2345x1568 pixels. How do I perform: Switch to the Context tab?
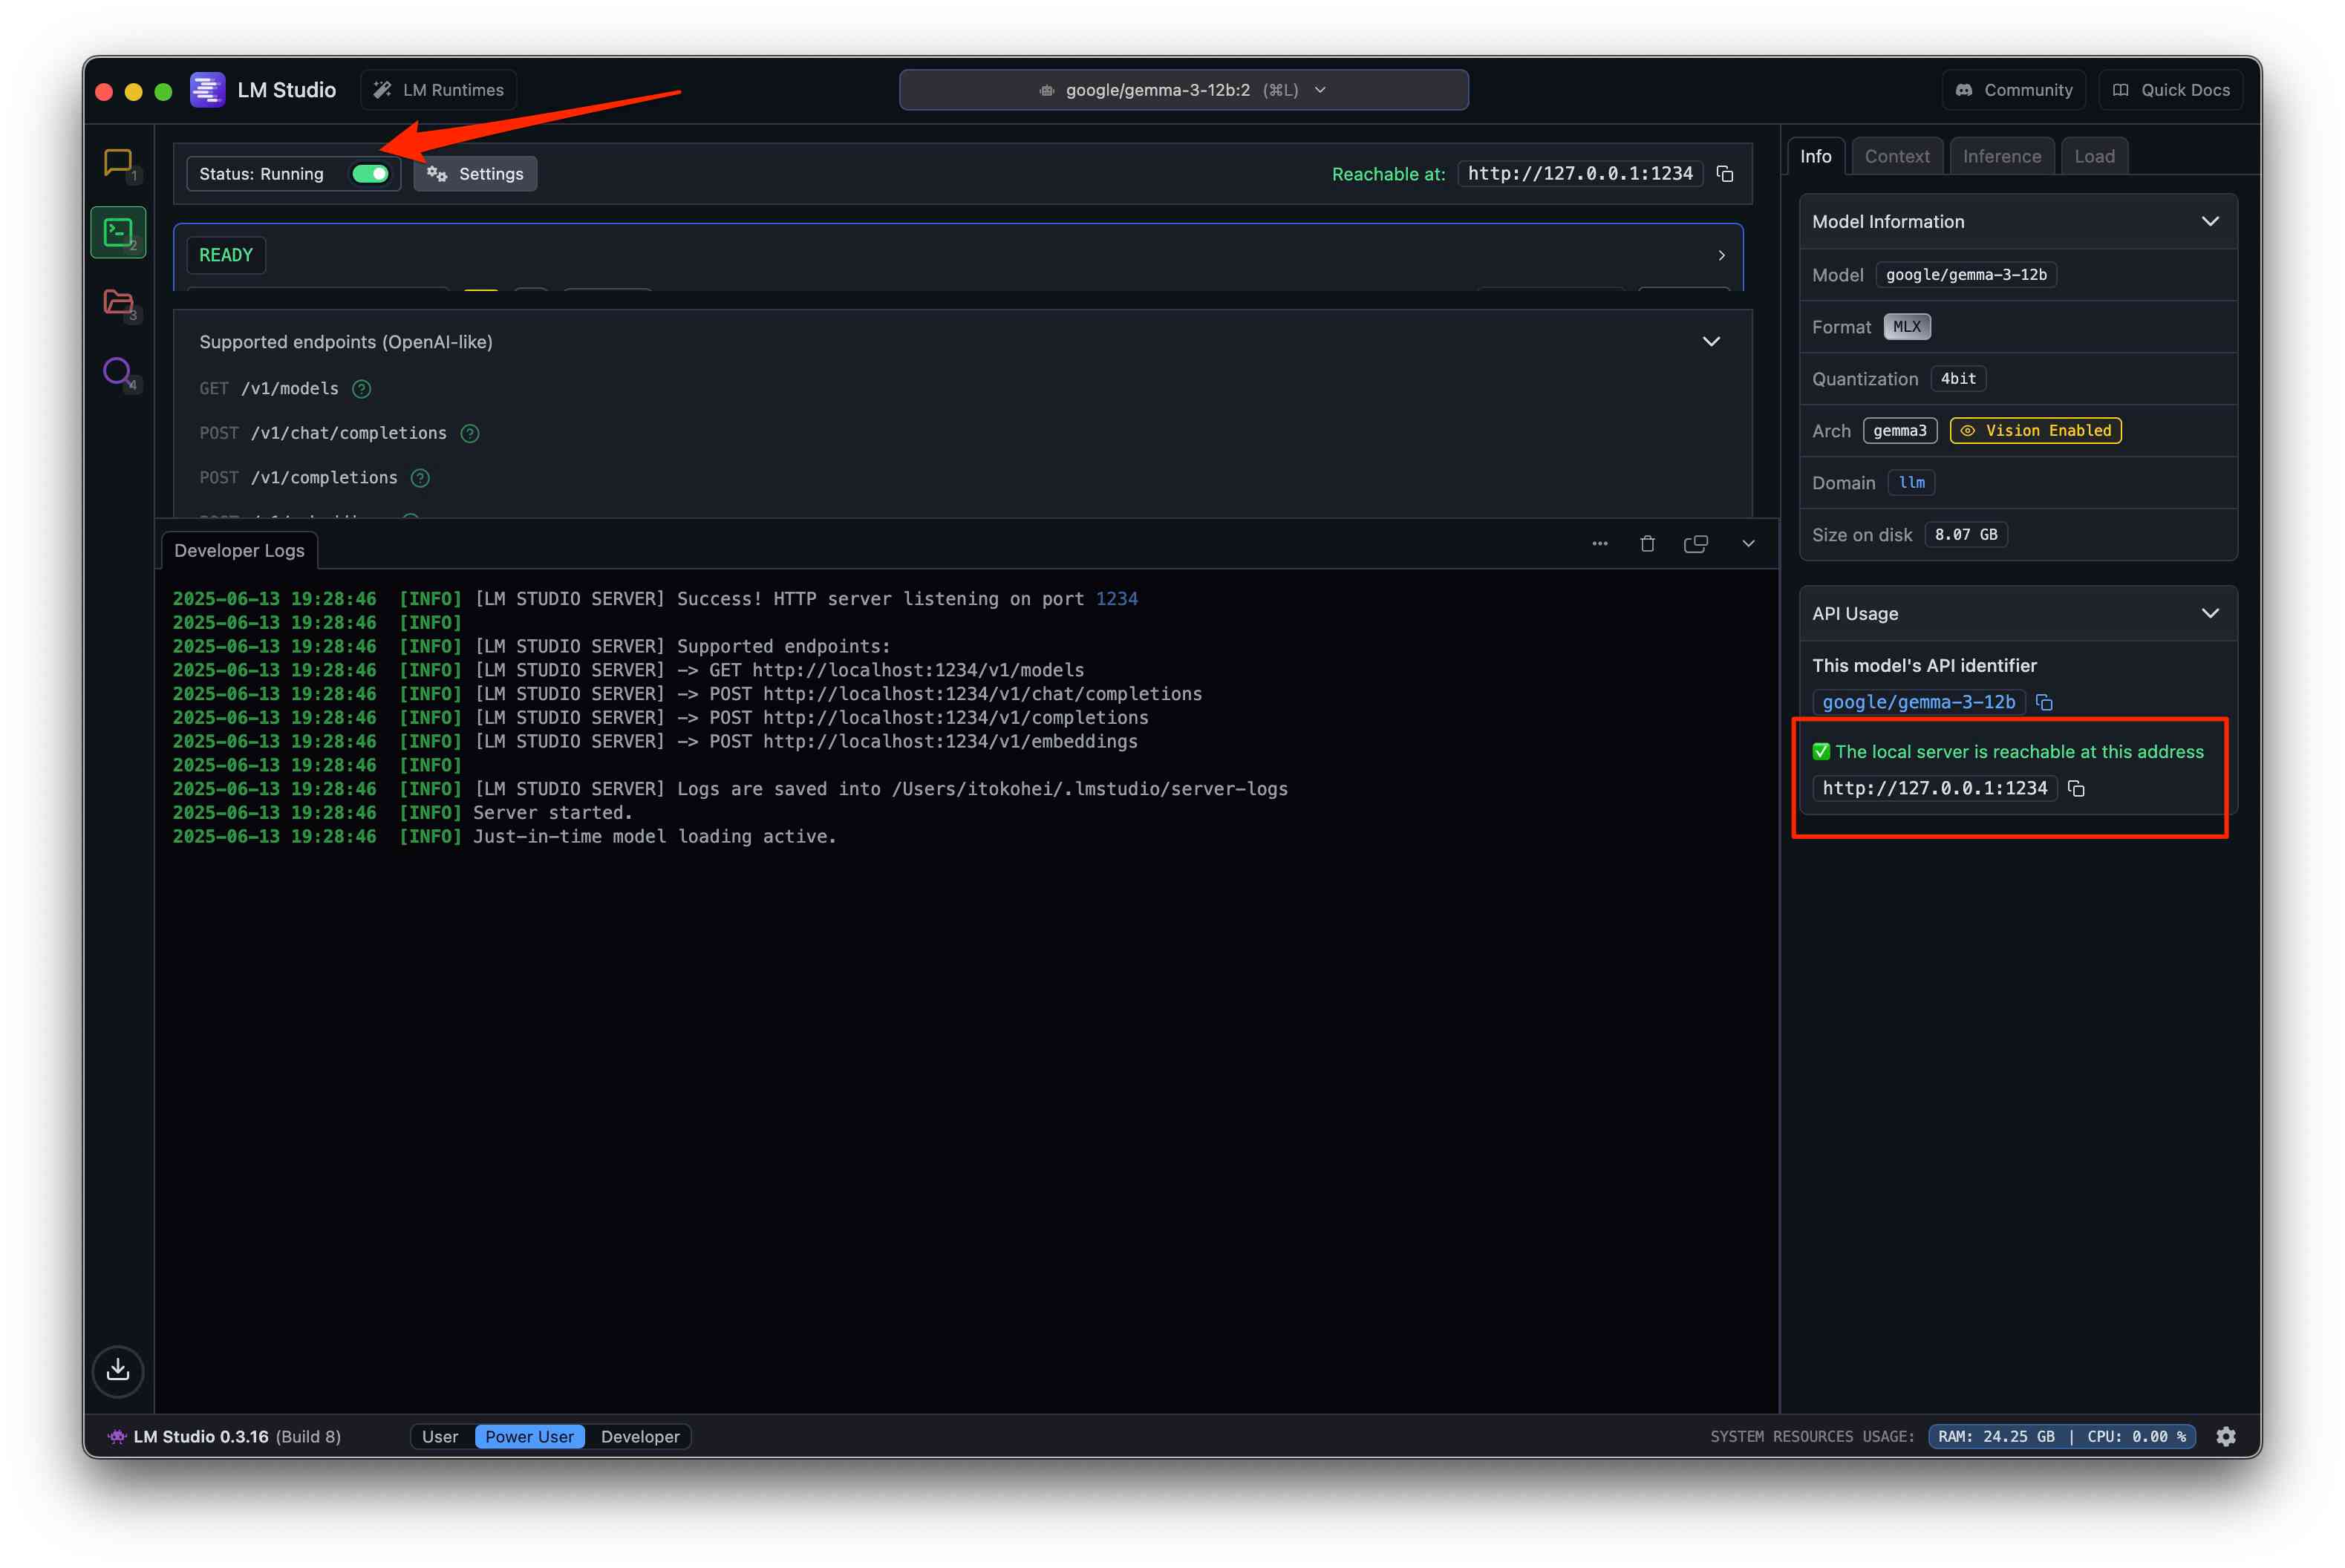pyautogui.click(x=1896, y=156)
